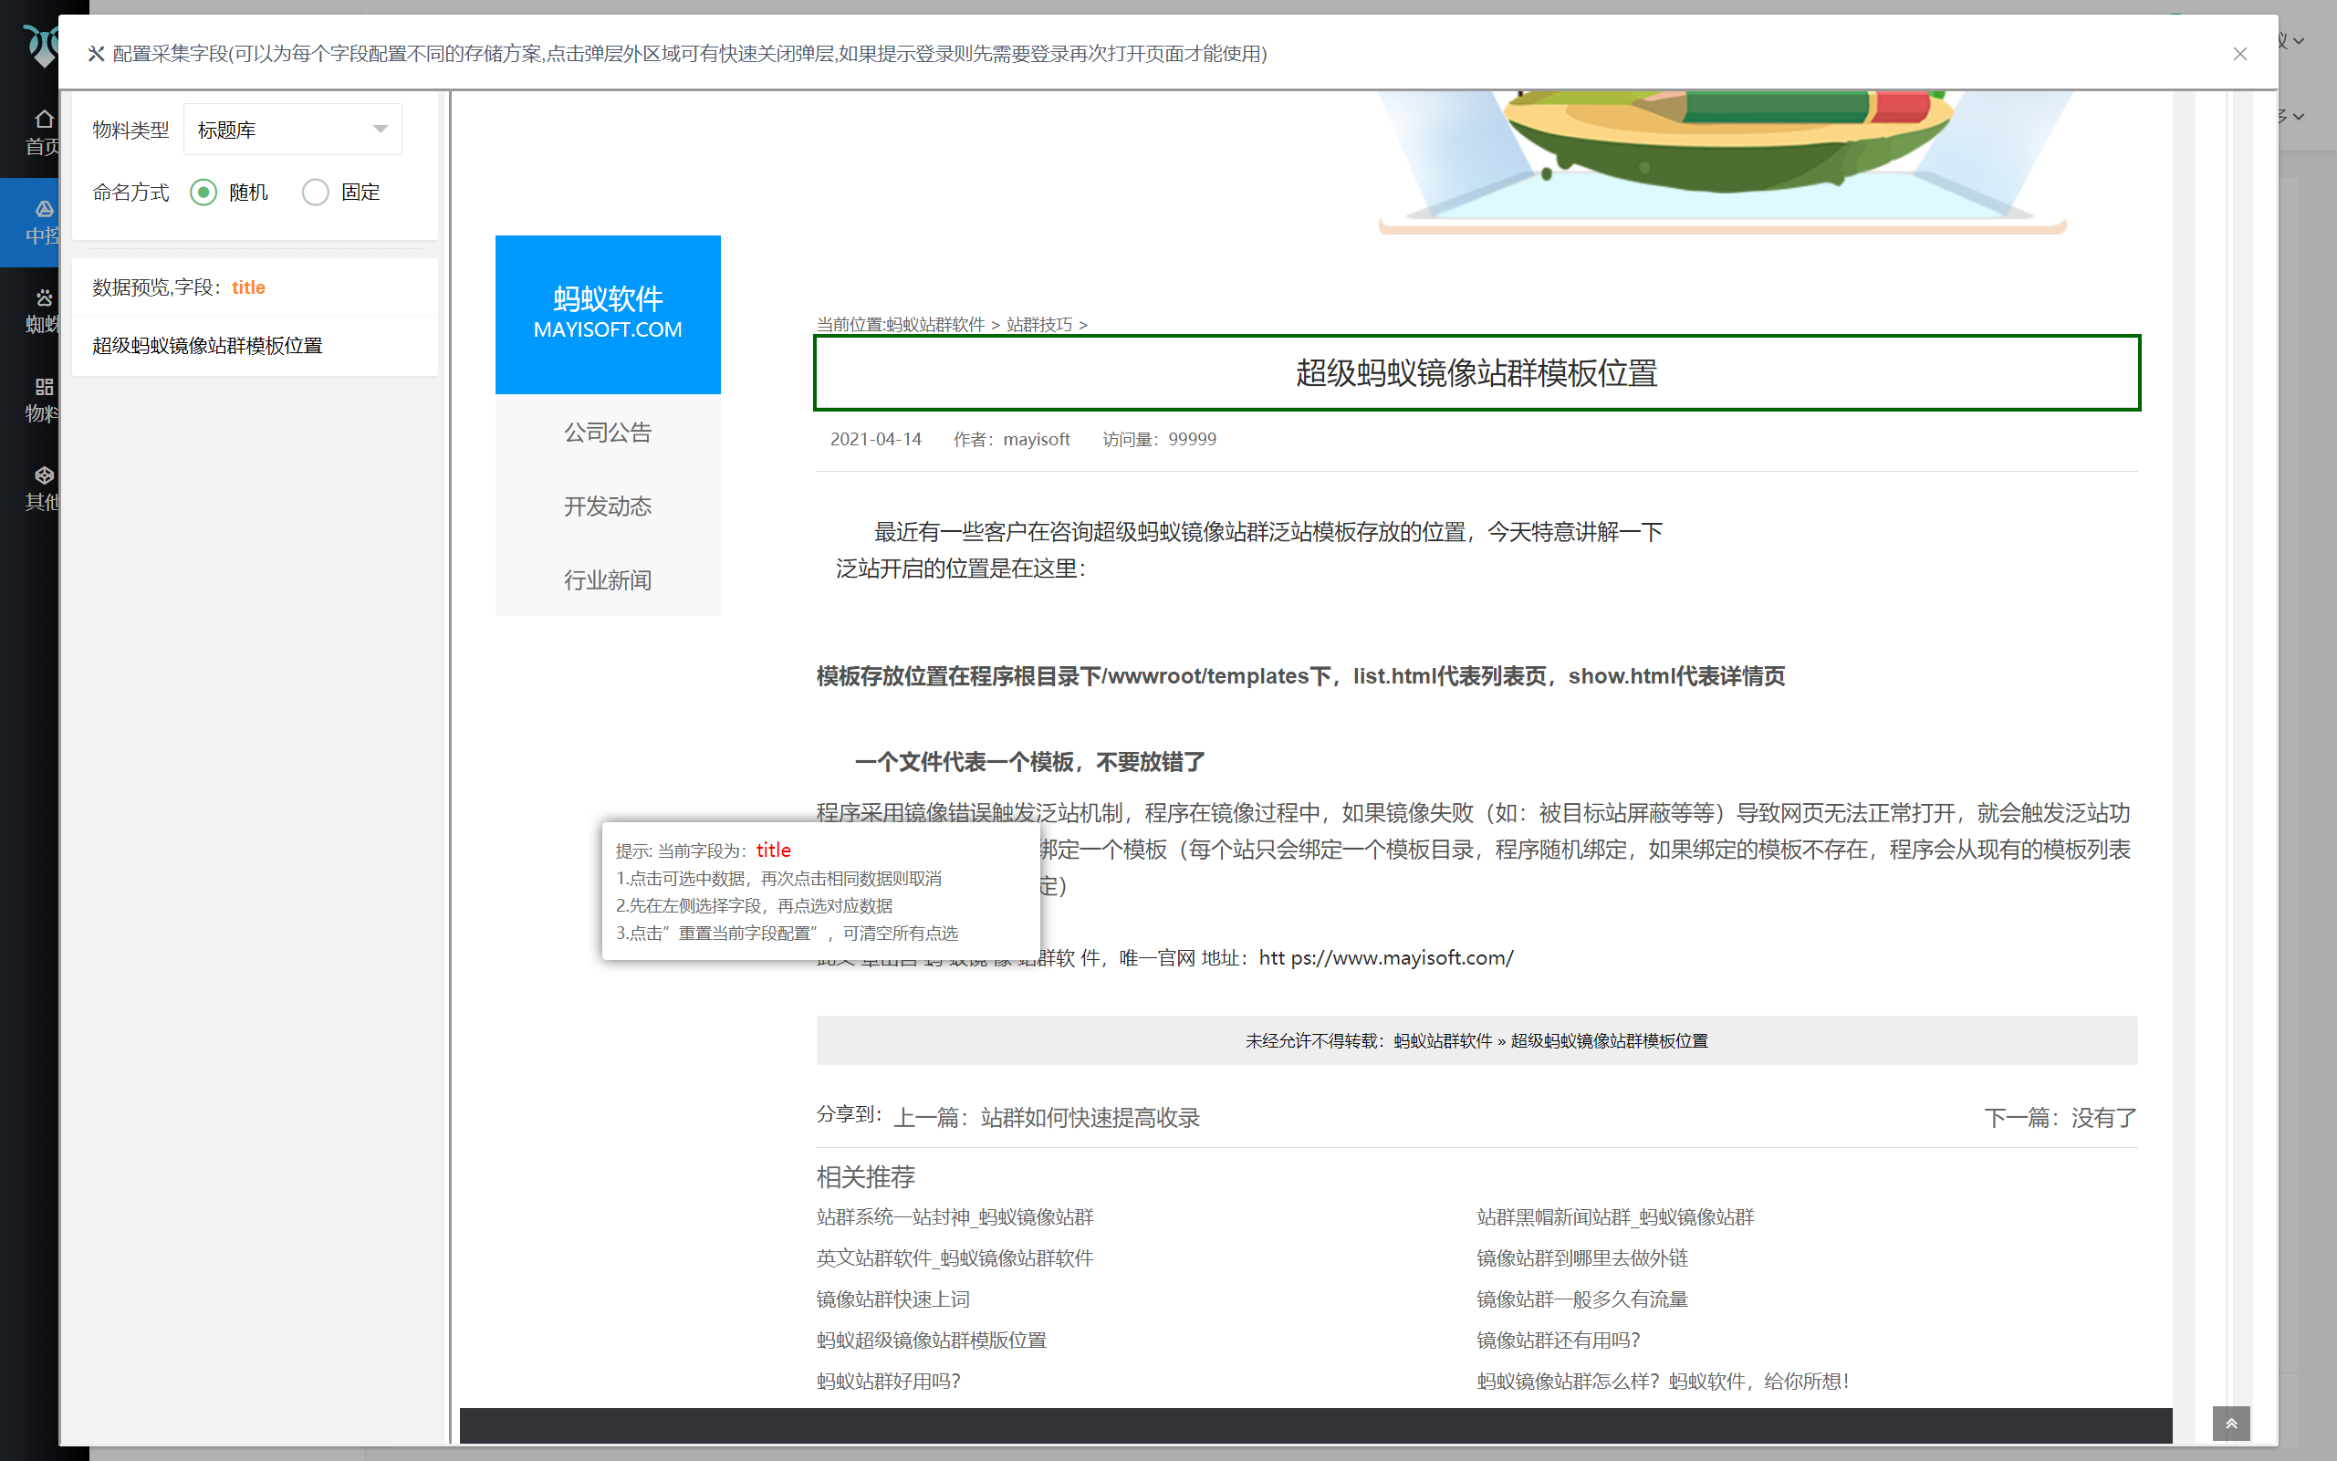Click the ant logo at top left
Screen dimensions: 2337x1461
coord(44,44)
